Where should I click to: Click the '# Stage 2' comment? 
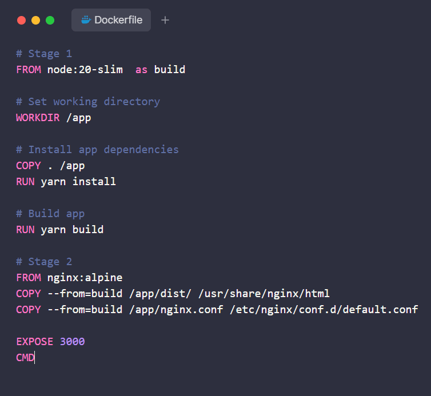coord(44,262)
